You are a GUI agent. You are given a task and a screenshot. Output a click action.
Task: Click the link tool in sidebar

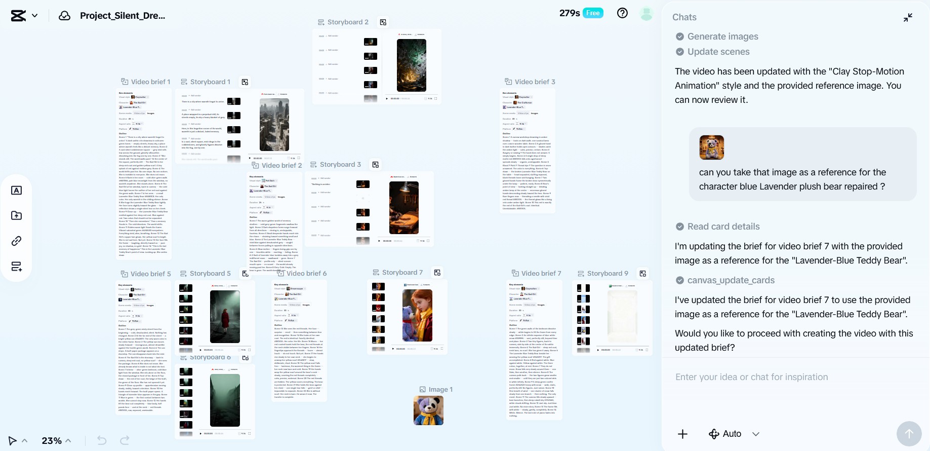pos(16,241)
